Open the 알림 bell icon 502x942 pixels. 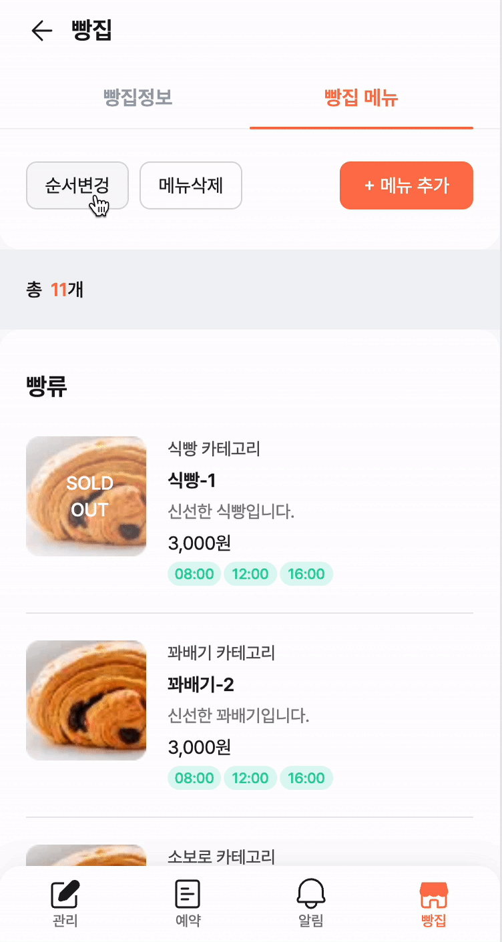(311, 895)
